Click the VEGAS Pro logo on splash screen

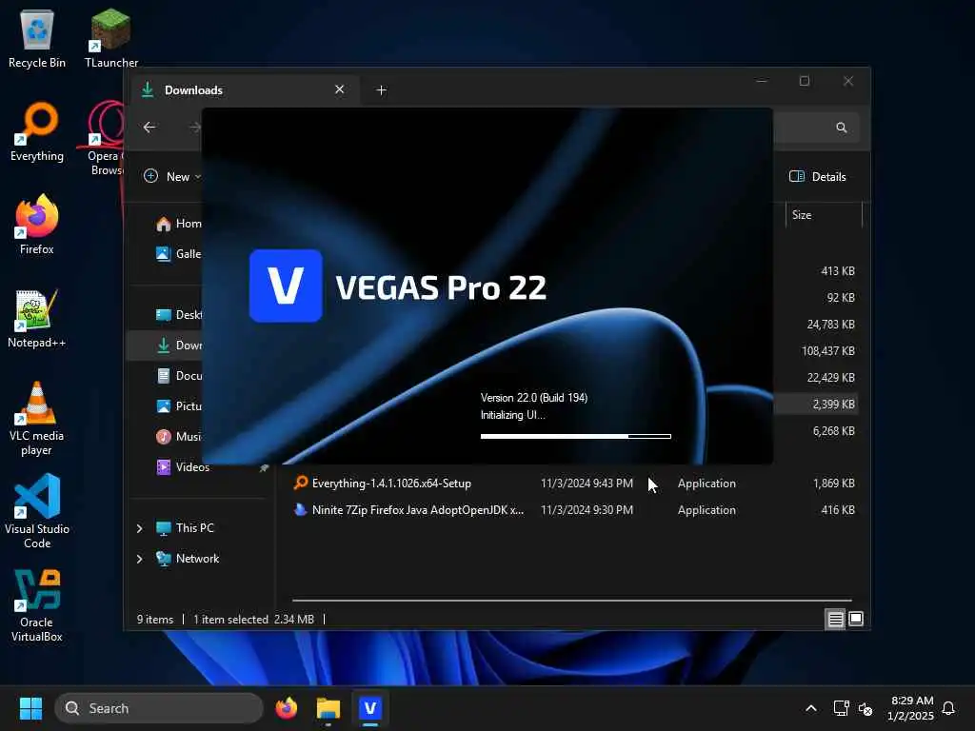tap(286, 286)
